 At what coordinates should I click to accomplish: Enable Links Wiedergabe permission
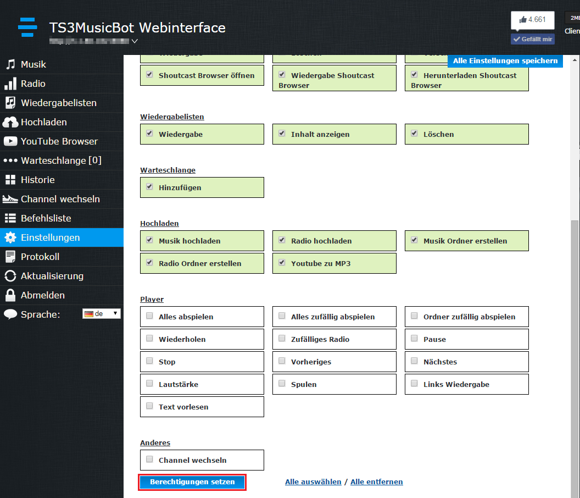point(414,384)
